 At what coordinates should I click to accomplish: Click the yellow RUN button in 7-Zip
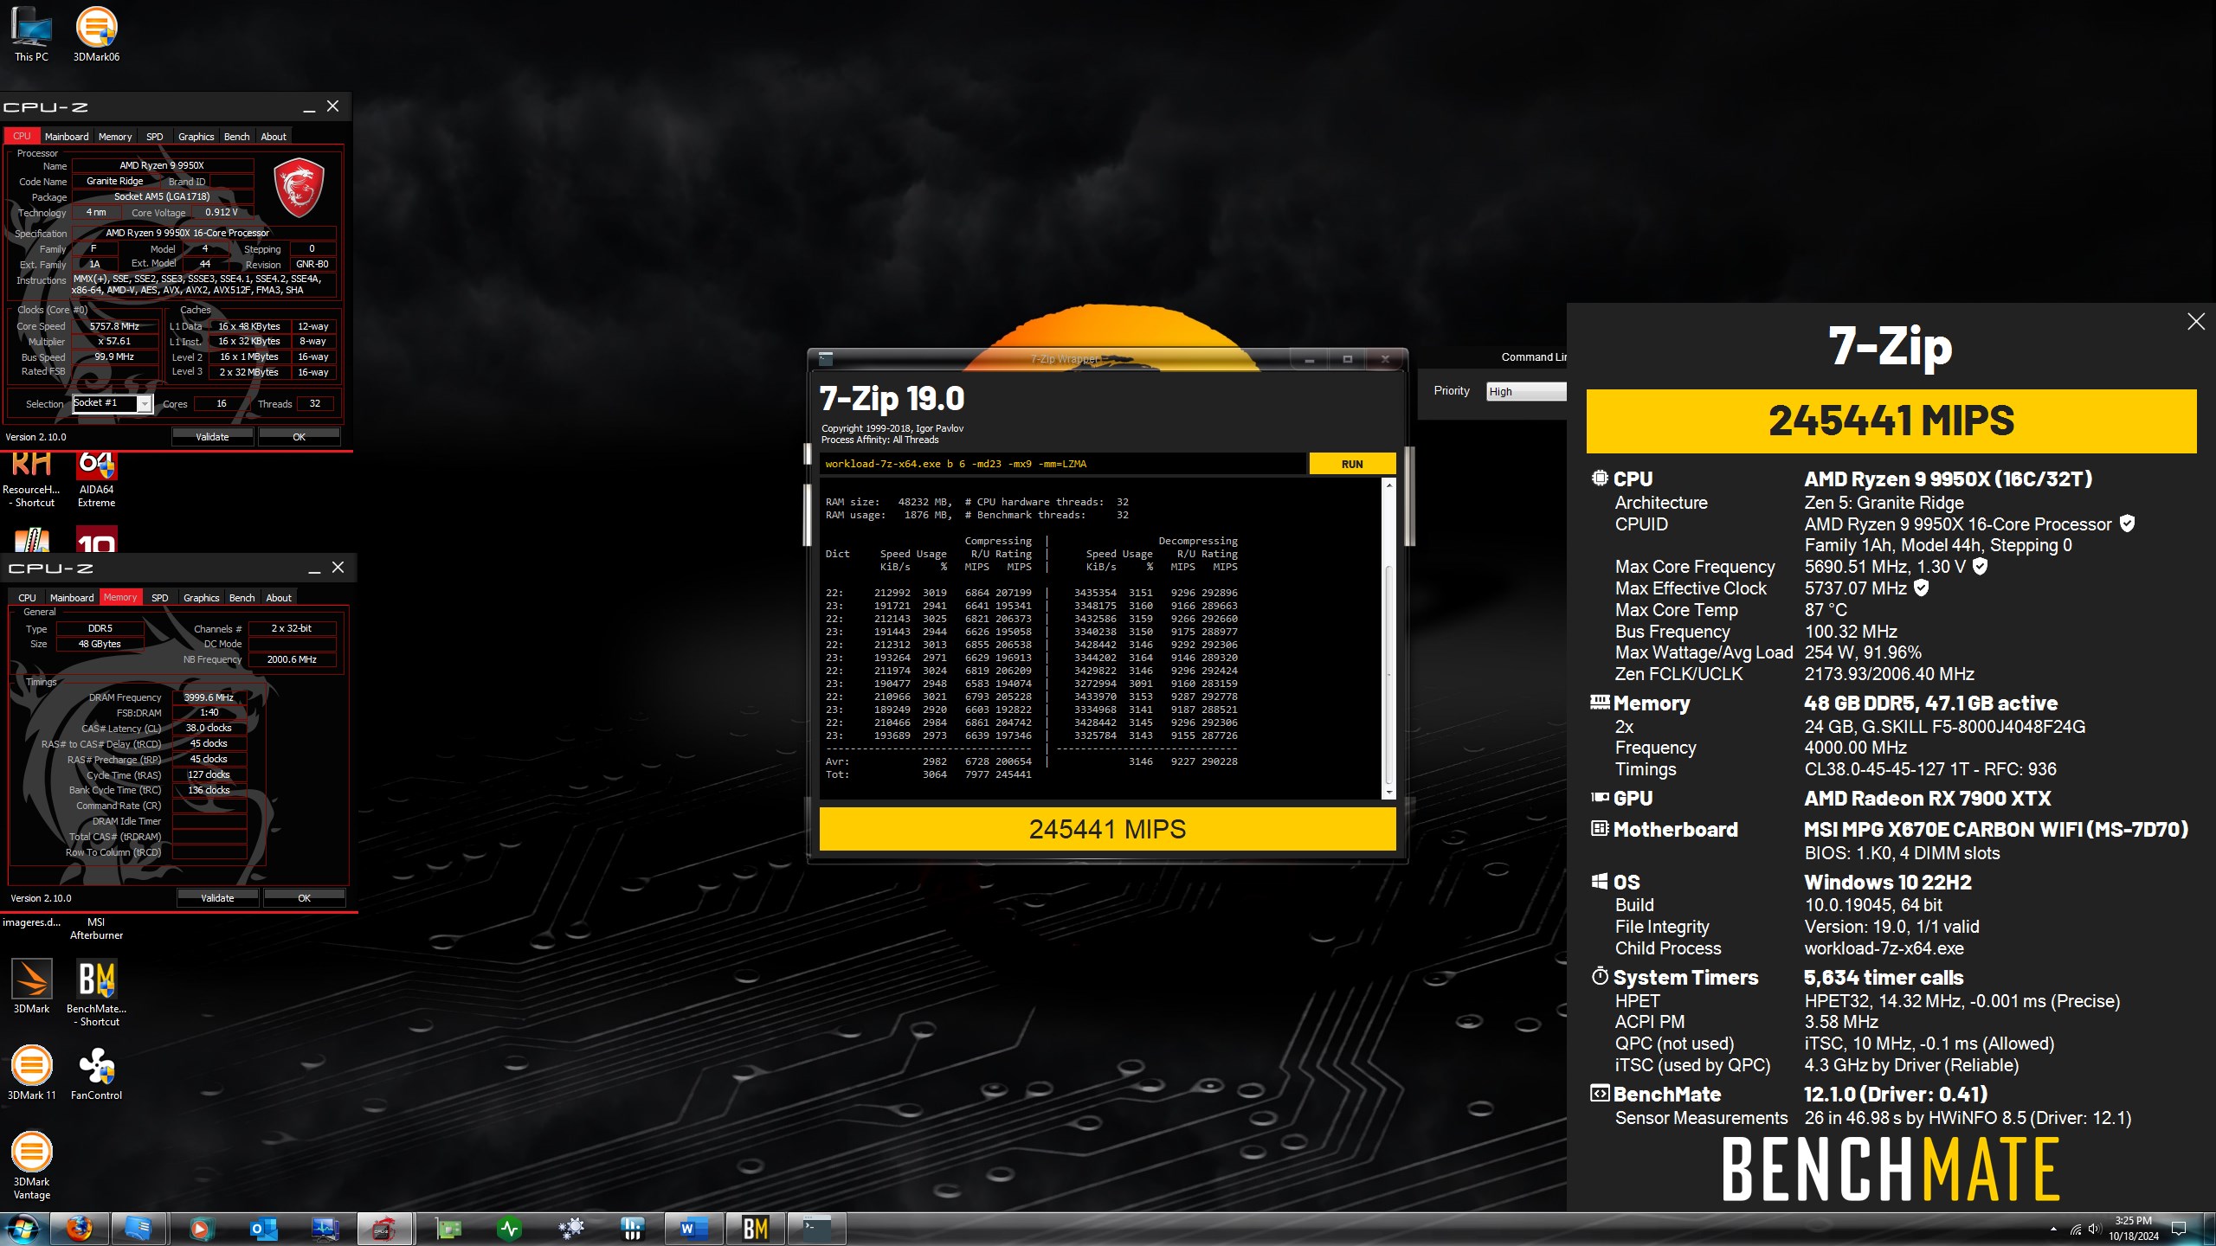click(1352, 464)
